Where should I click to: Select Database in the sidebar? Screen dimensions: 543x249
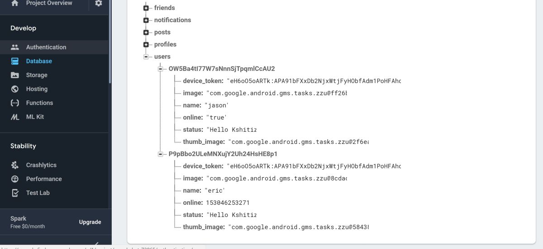(39, 61)
